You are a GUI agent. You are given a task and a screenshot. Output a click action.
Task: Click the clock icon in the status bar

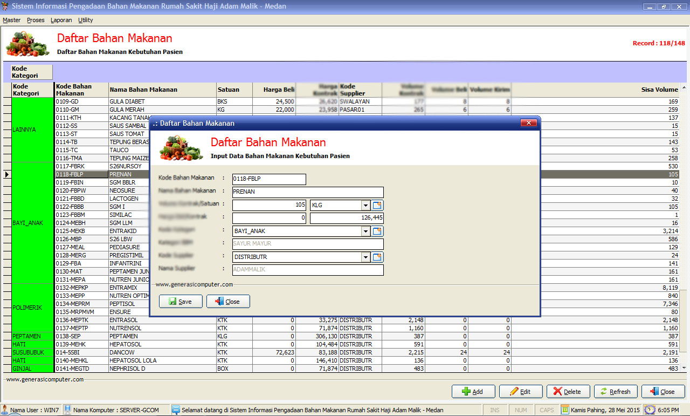pyautogui.click(x=650, y=410)
